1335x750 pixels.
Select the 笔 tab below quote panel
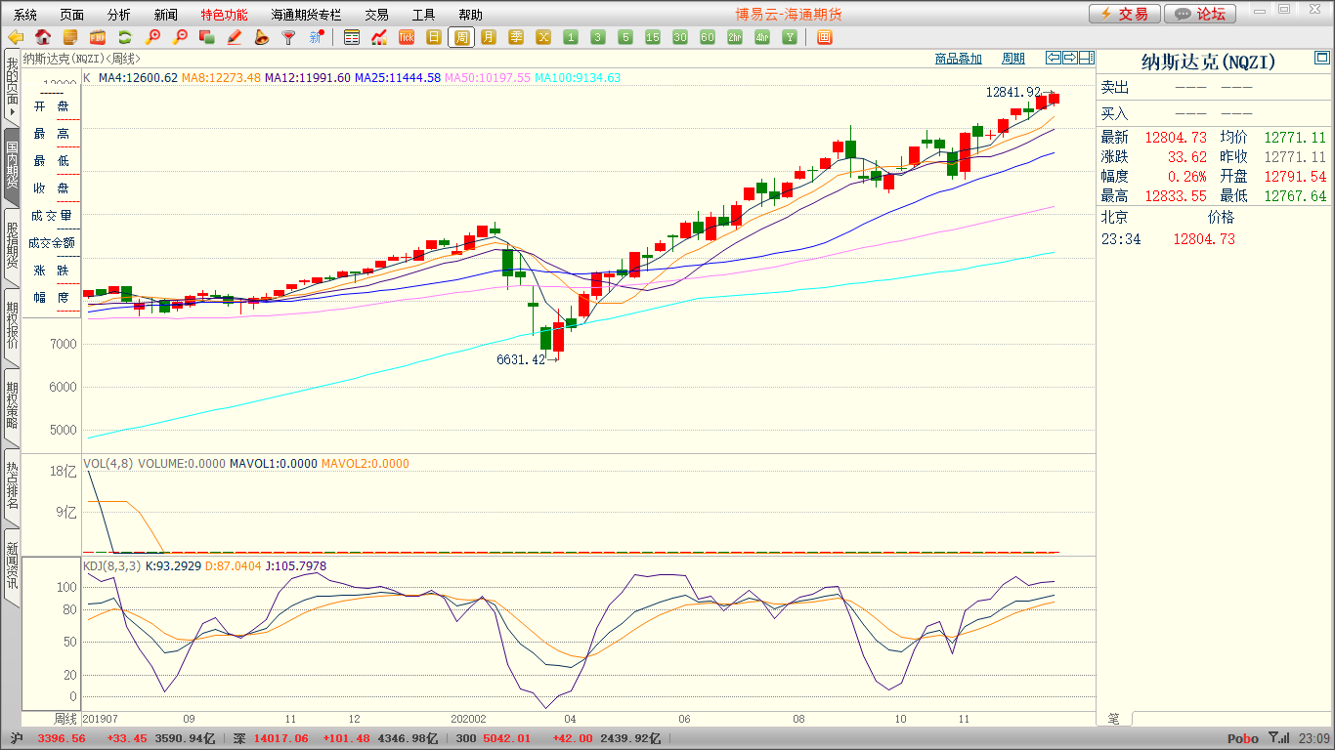(1114, 719)
